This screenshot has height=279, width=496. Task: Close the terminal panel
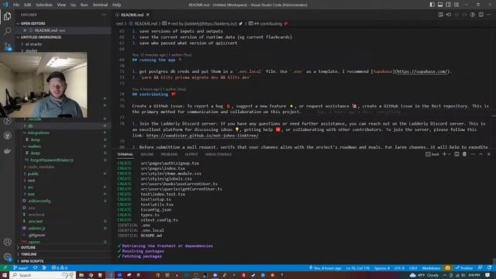click(489, 154)
